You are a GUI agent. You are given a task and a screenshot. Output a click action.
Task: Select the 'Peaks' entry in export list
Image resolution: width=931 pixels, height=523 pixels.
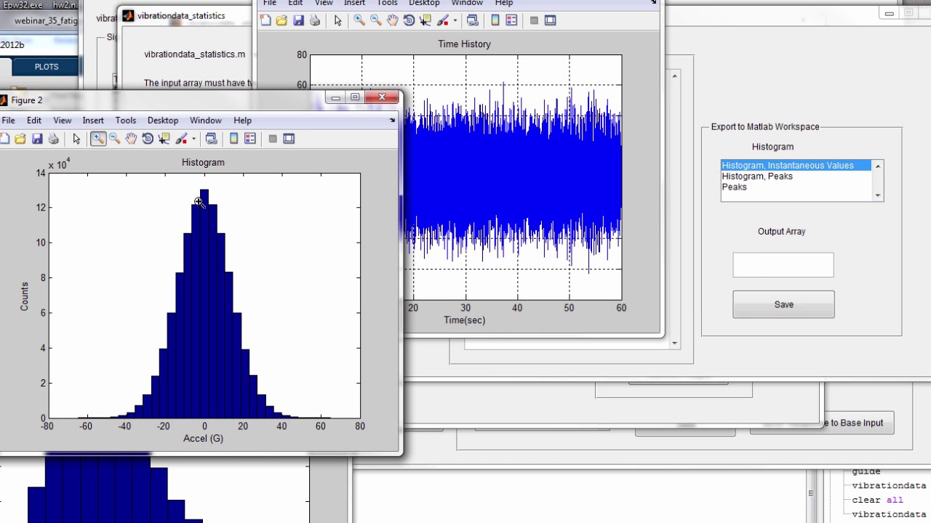796,187
